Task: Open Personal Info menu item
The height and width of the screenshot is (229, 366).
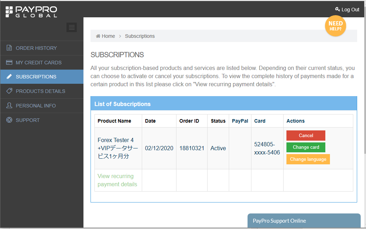Action: coord(42,106)
